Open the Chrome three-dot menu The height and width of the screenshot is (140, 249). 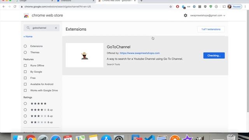pyautogui.click(x=245, y=7)
